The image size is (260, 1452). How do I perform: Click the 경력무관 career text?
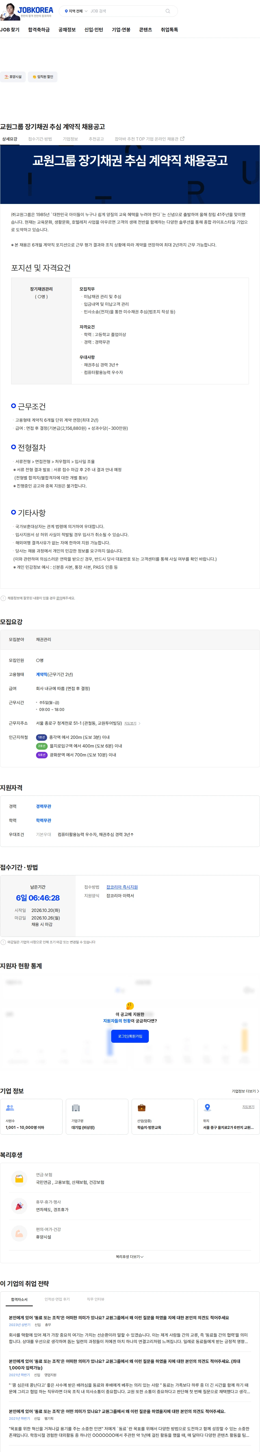(43, 806)
